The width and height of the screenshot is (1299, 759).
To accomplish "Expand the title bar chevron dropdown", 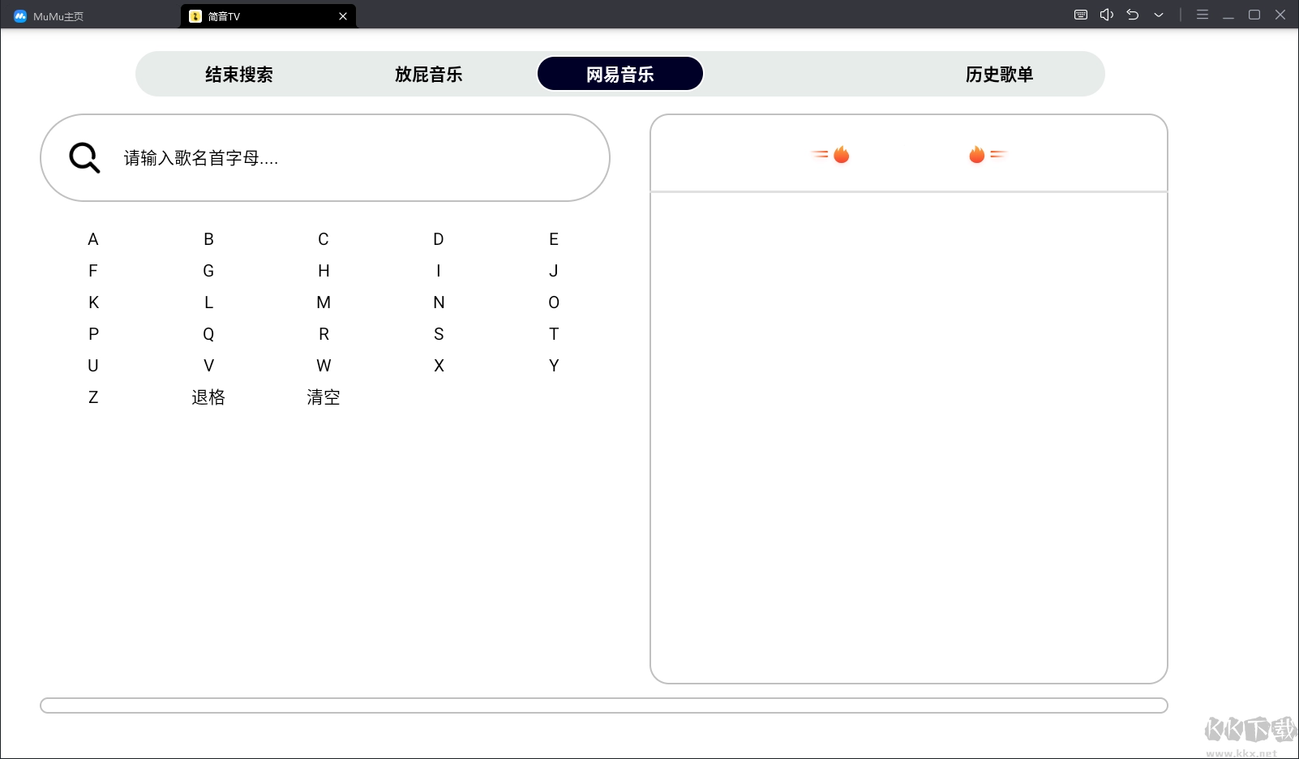I will pos(1159,15).
